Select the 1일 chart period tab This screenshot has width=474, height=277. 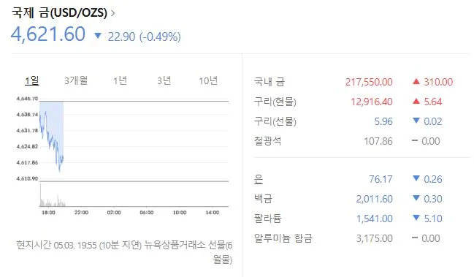tap(31, 80)
